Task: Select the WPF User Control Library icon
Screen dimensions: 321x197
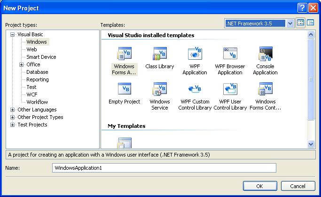Action: 230,89
